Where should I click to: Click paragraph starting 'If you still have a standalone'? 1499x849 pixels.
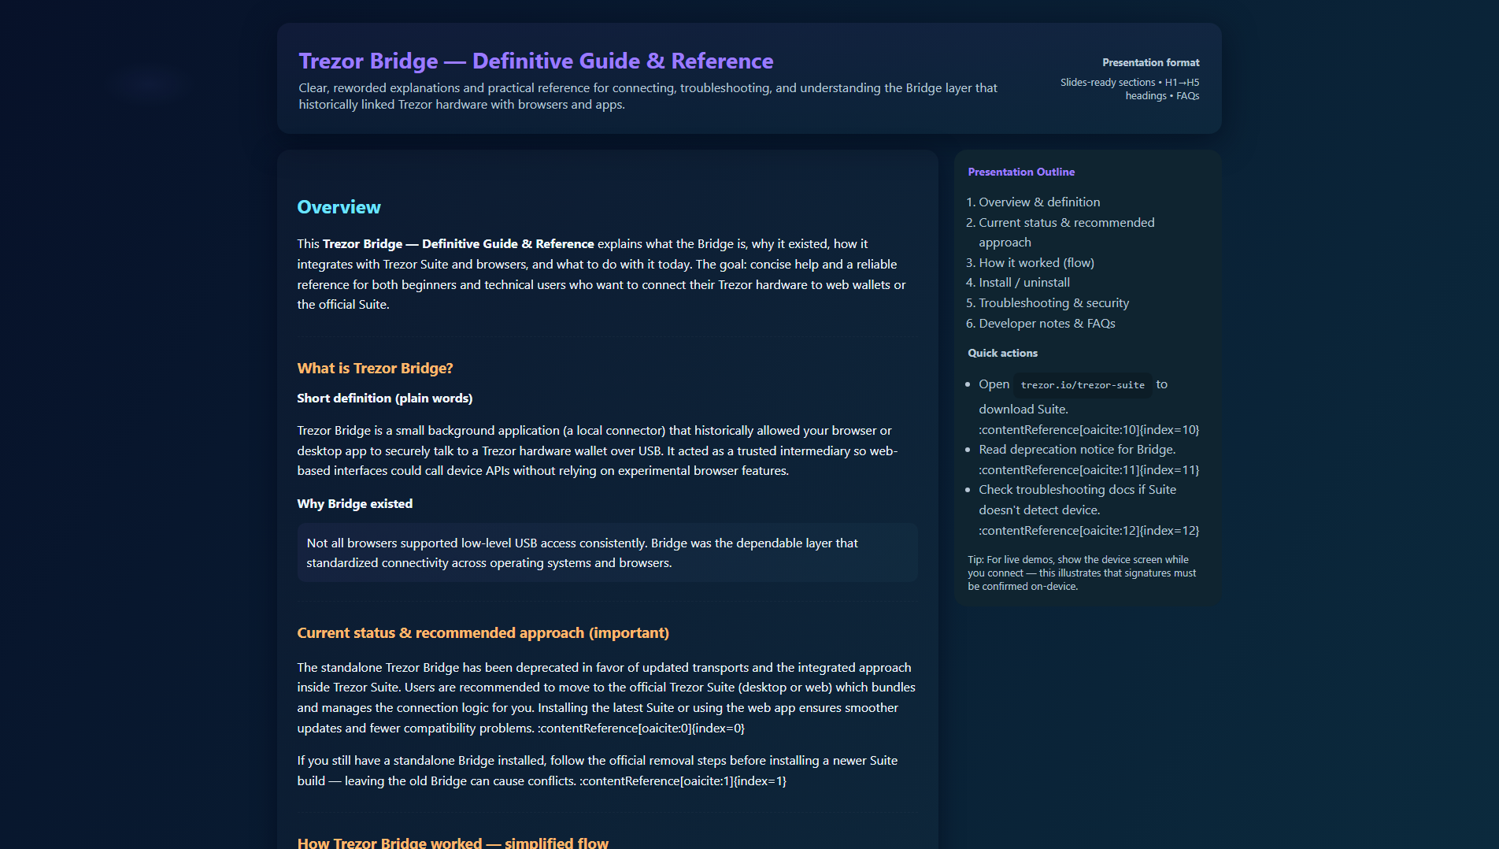point(598,771)
